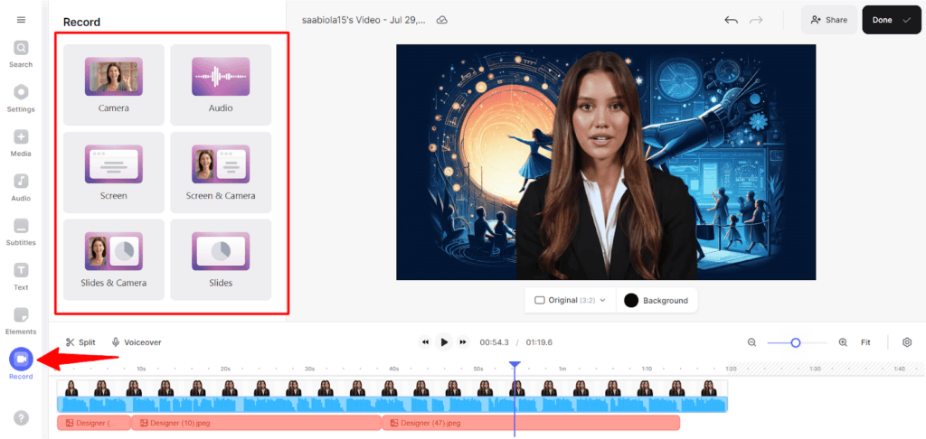Open the Elements sidebar panel
This screenshot has height=439, width=926.
pyautogui.click(x=21, y=322)
